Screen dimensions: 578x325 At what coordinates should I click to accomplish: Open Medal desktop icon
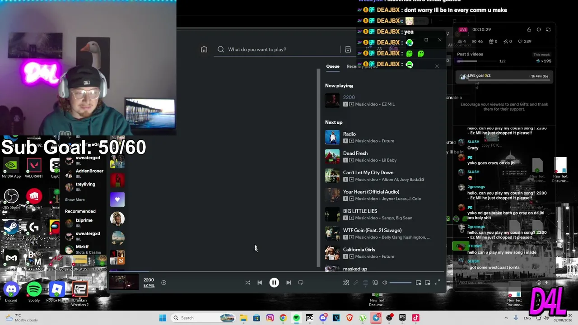tap(11, 261)
